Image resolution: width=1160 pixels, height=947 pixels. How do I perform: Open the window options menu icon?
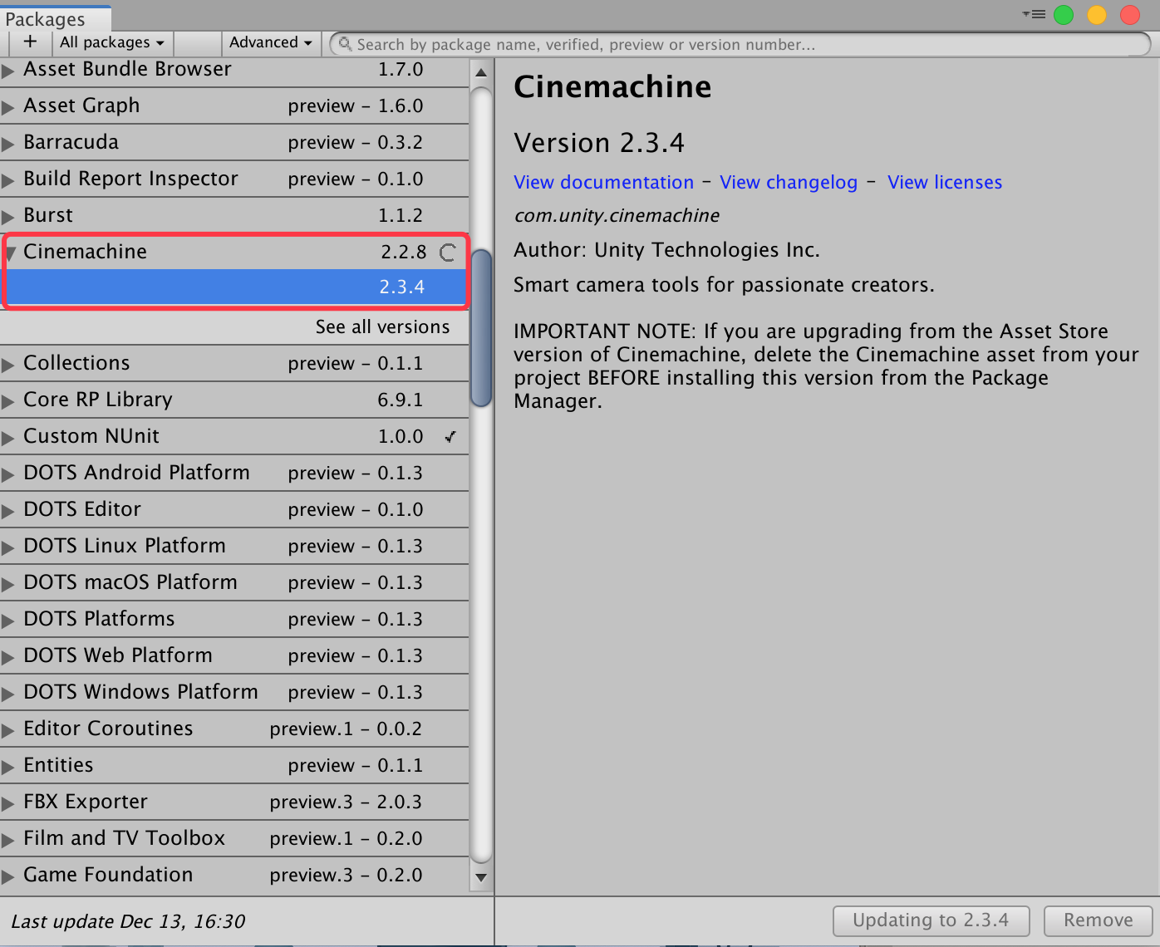(1034, 14)
